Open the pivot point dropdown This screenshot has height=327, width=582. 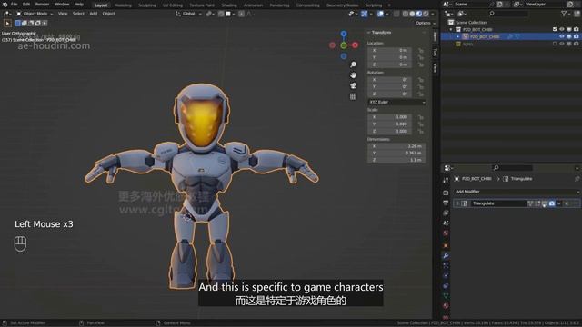tap(210, 14)
